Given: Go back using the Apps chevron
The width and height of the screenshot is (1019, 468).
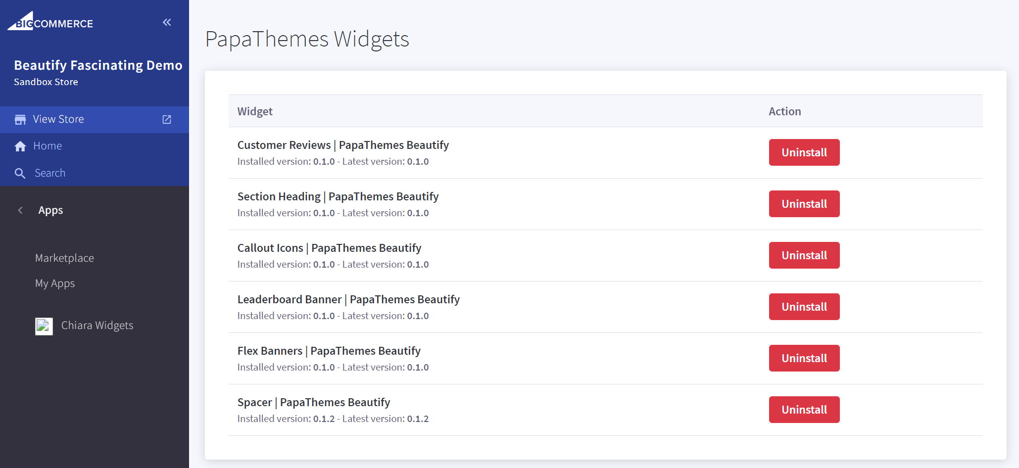Looking at the screenshot, I should click(20, 210).
